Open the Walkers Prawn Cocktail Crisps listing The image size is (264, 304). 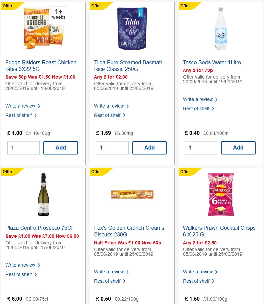pyautogui.click(x=219, y=231)
